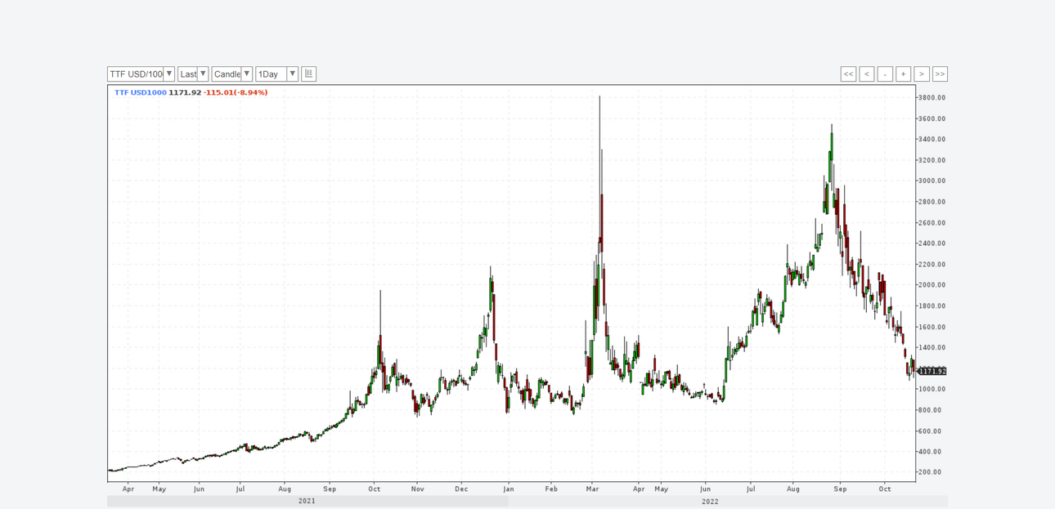Click the Nov label on time axis

click(x=418, y=489)
